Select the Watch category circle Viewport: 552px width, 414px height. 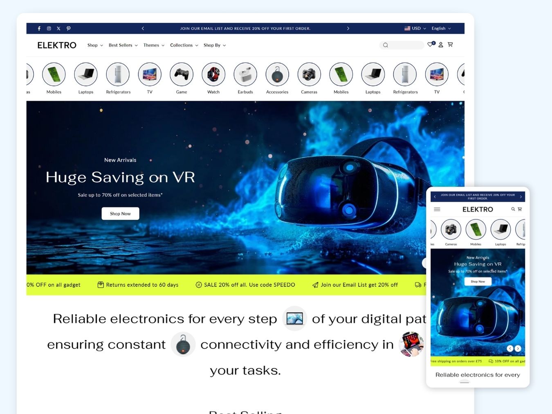click(x=213, y=74)
